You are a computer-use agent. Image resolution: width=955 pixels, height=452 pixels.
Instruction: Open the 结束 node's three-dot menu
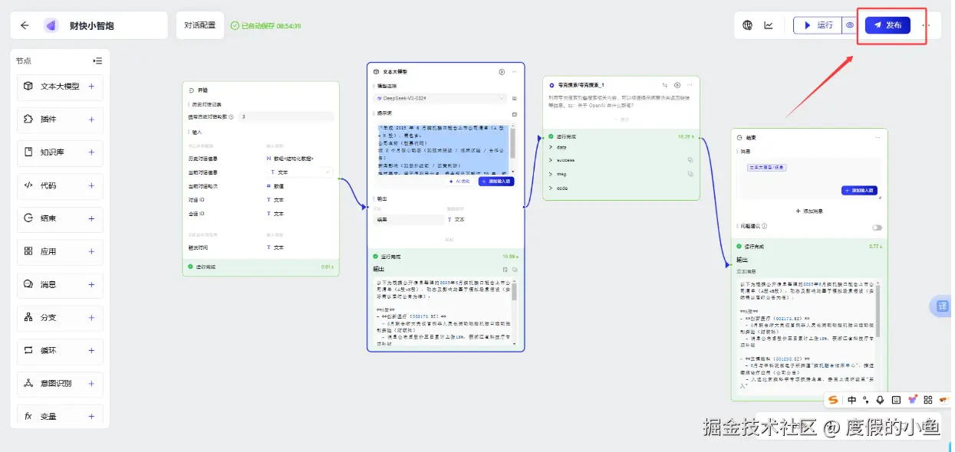(878, 137)
